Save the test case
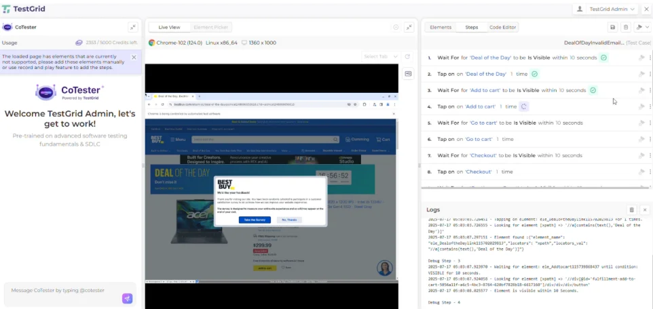The height and width of the screenshot is (309, 653). pyautogui.click(x=612, y=28)
